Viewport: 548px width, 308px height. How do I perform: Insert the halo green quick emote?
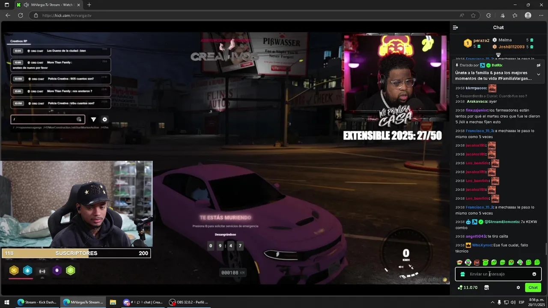coord(485,262)
